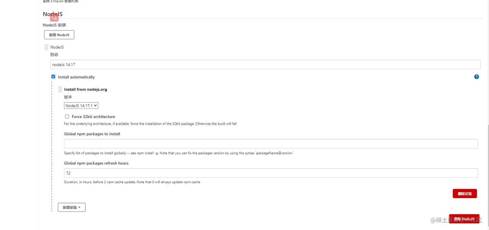Click the 新增 NodeJS button
The height and width of the screenshot is (230, 489).
59,35
